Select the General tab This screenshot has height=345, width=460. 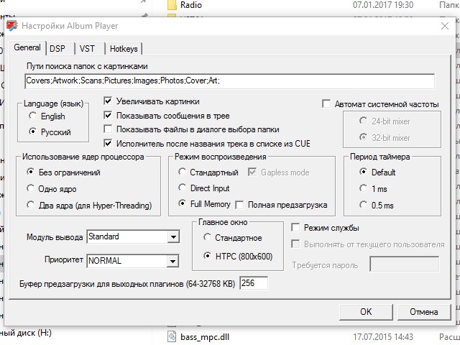pyautogui.click(x=27, y=47)
